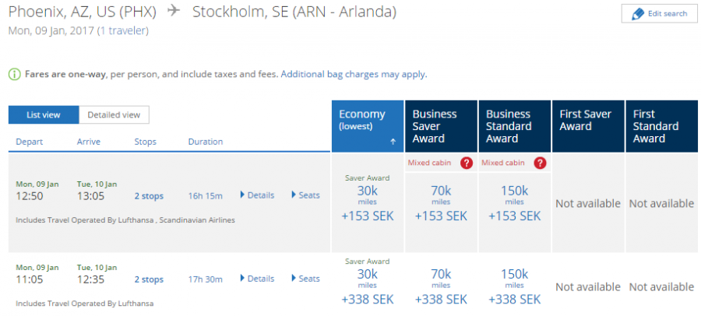Sort flights by Depart column
The image size is (701, 316).
tap(30, 142)
